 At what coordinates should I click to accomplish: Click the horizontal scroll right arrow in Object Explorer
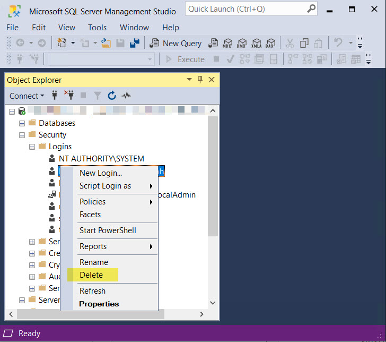point(201,314)
